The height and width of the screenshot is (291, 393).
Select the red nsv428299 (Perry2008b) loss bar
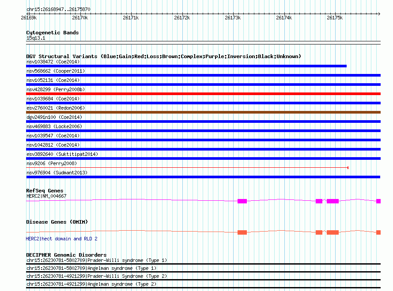pyautogui.click(x=203, y=94)
